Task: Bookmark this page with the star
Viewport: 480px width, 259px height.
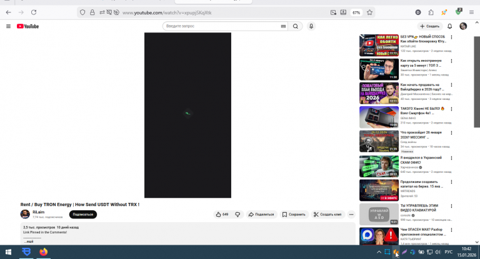Action: coord(369,12)
